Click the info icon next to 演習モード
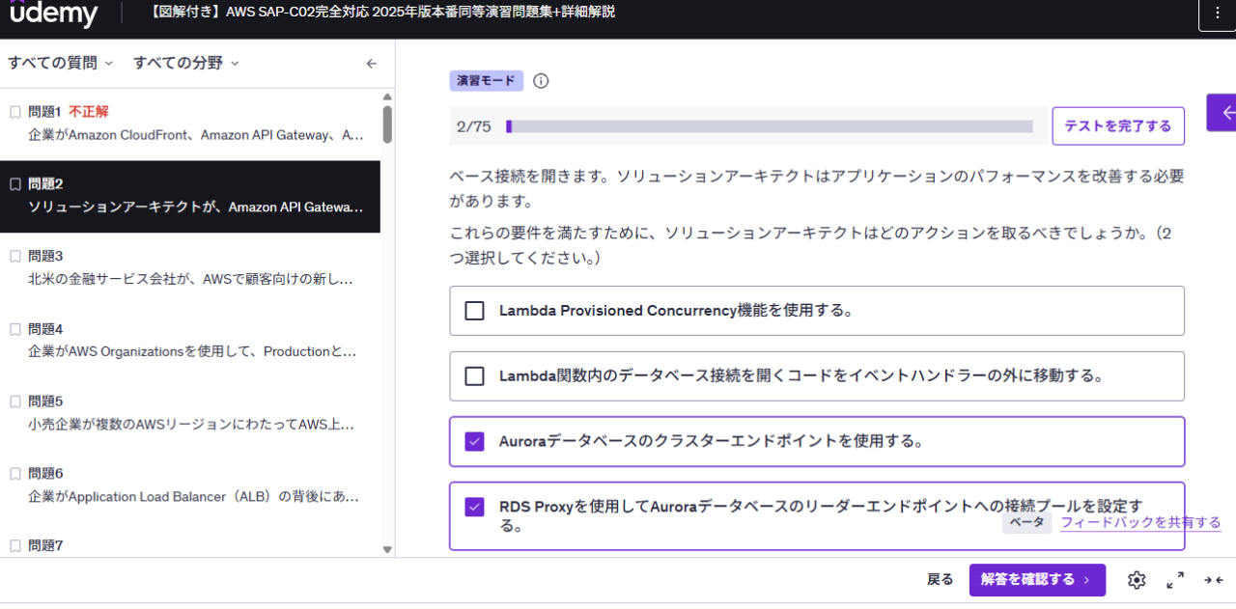The width and height of the screenshot is (1236, 609). (541, 81)
